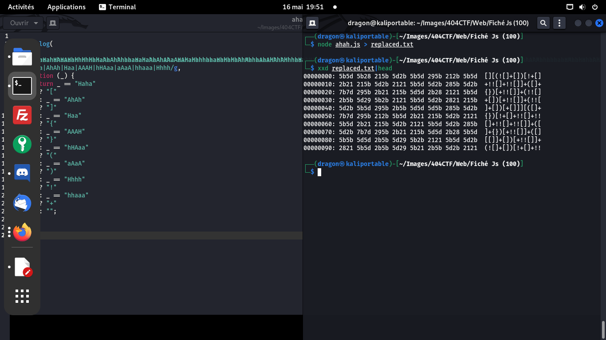Click the notification dot in top bar
The image size is (606, 340).
pos(335,7)
